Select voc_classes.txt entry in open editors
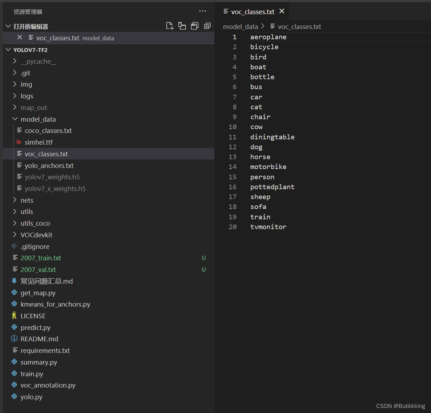 tap(108, 38)
